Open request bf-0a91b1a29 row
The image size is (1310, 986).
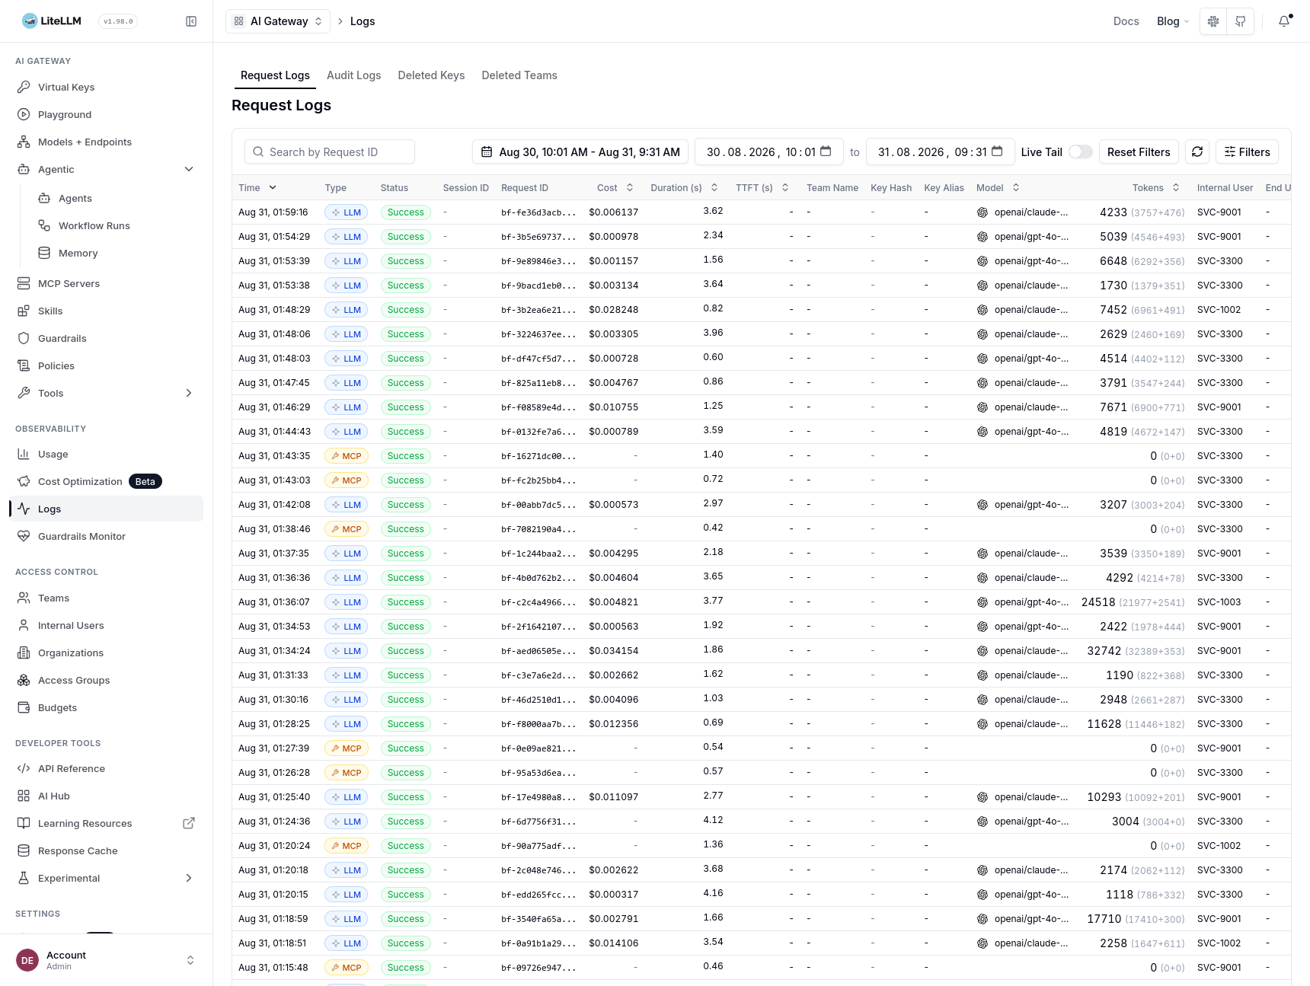tap(762, 943)
